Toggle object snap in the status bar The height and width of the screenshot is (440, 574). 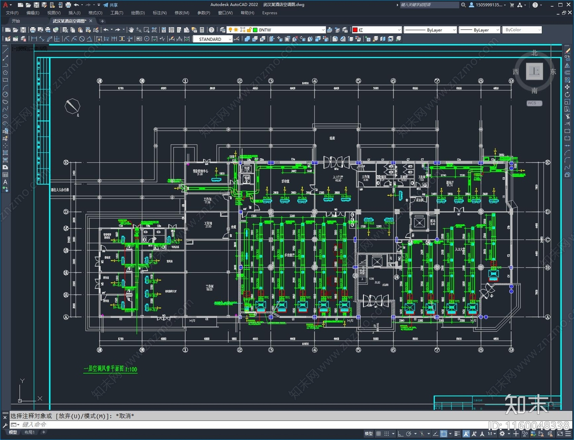tap(444, 434)
